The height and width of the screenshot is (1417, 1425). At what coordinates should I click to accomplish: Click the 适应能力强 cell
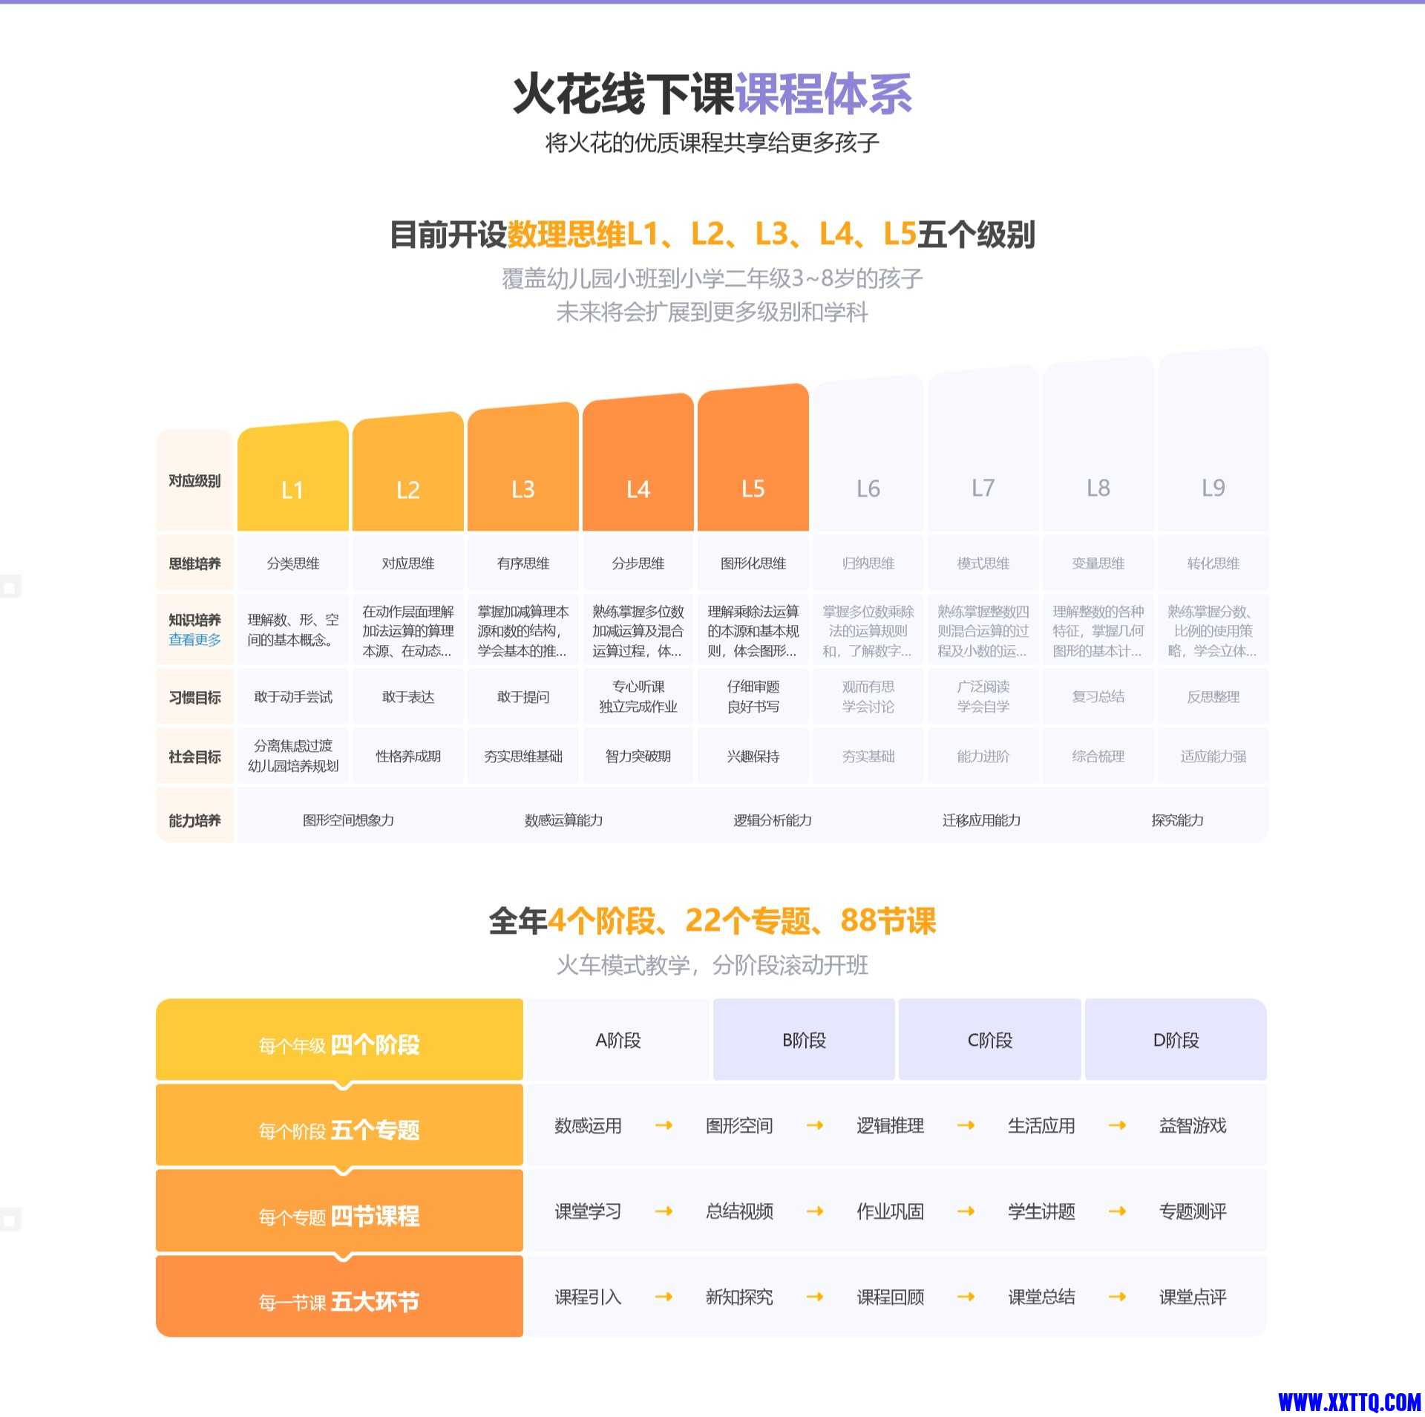tap(1213, 756)
